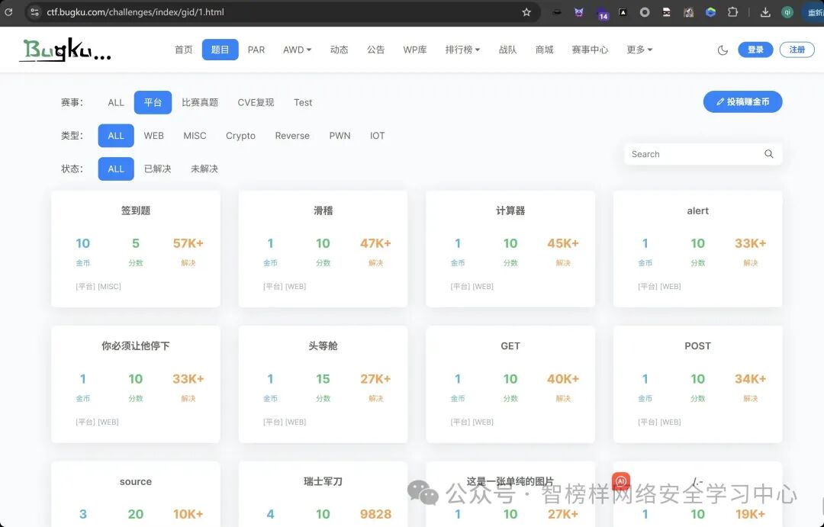The width and height of the screenshot is (824, 527).
Task: Open the 签到题 challenge card
Action: click(x=136, y=249)
